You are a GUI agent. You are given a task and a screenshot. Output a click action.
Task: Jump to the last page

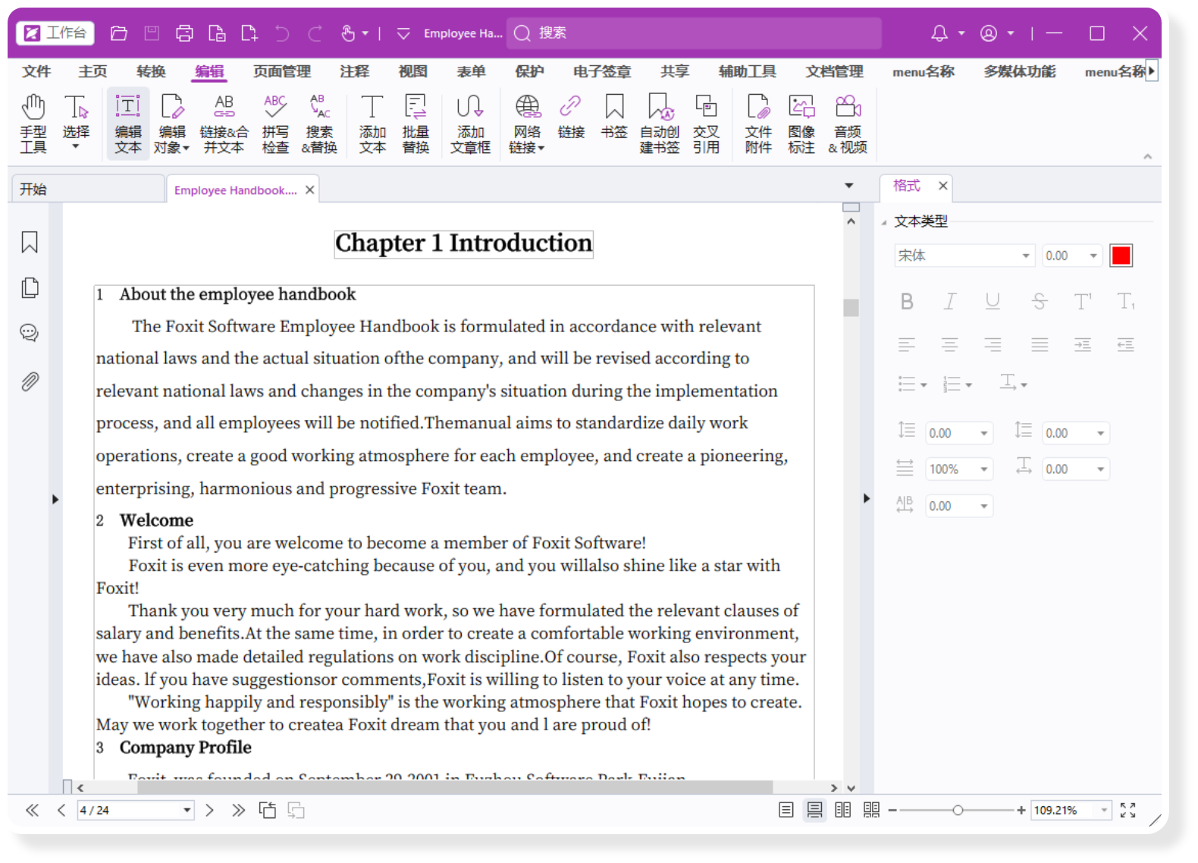238,810
